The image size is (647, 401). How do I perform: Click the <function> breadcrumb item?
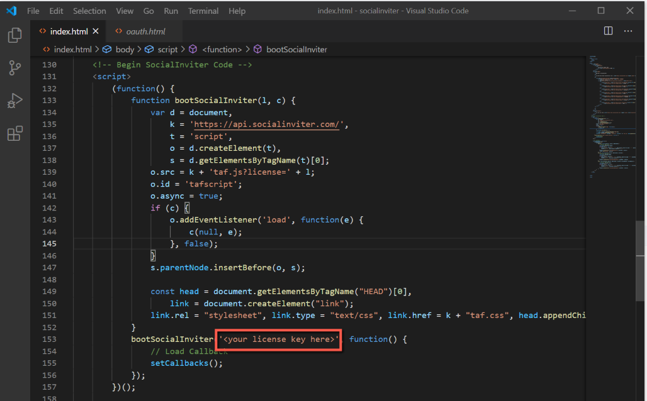click(x=222, y=50)
